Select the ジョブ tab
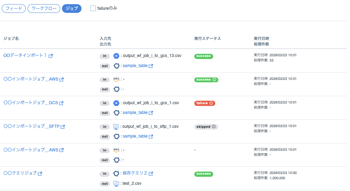 72,8
